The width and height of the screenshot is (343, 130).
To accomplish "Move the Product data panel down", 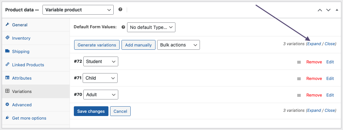I will (x=328, y=10).
